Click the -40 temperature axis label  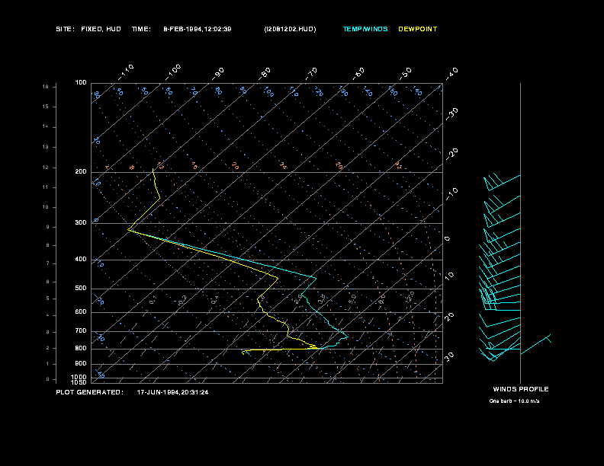click(452, 74)
